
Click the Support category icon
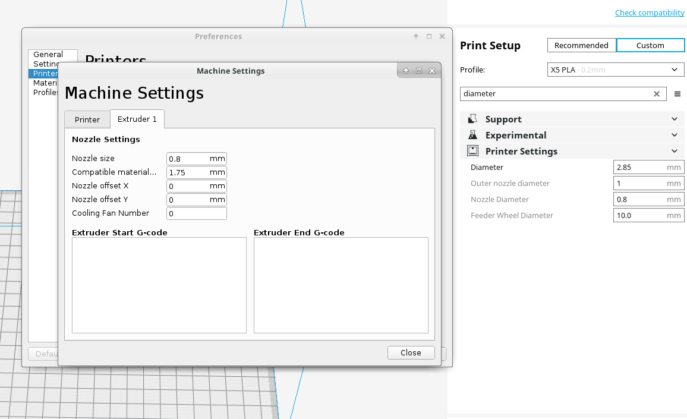(472, 119)
